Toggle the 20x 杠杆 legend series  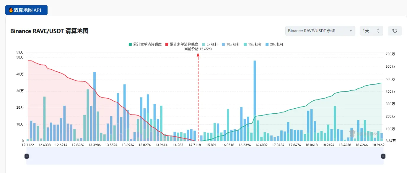[x=274, y=44]
